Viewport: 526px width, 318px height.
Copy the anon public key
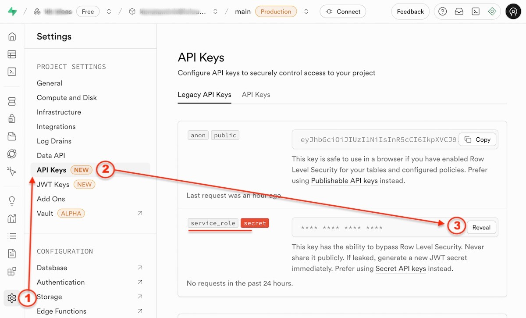pyautogui.click(x=477, y=139)
